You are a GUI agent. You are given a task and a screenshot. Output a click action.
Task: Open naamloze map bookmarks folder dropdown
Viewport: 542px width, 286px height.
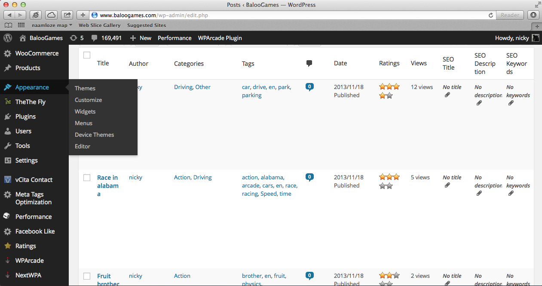tap(52, 25)
